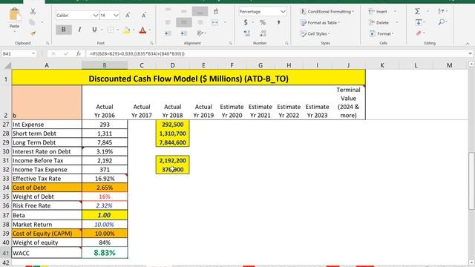Viewport: 475px width, 267px height.
Task: Apply yellow Fill Color swatch
Action: coord(127,30)
